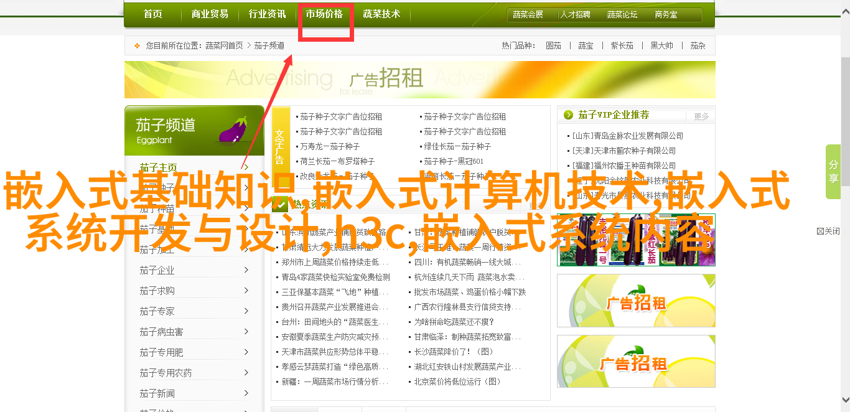850x412 pixels.
Task: Read news 青岛4家蔬菜快检实验室免费检测
Action: click(336, 277)
